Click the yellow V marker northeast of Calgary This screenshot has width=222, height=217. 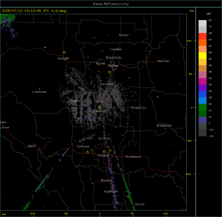(110, 151)
